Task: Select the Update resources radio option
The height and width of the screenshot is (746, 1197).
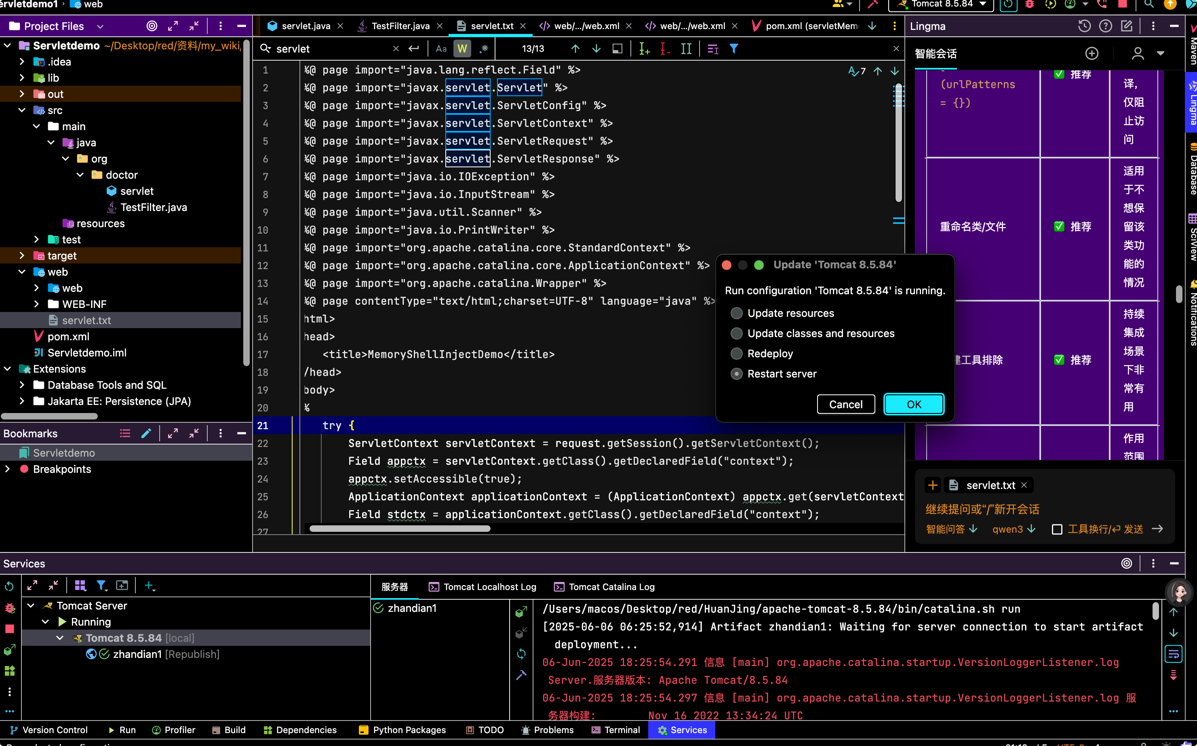Action: pyautogui.click(x=736, y=313)
